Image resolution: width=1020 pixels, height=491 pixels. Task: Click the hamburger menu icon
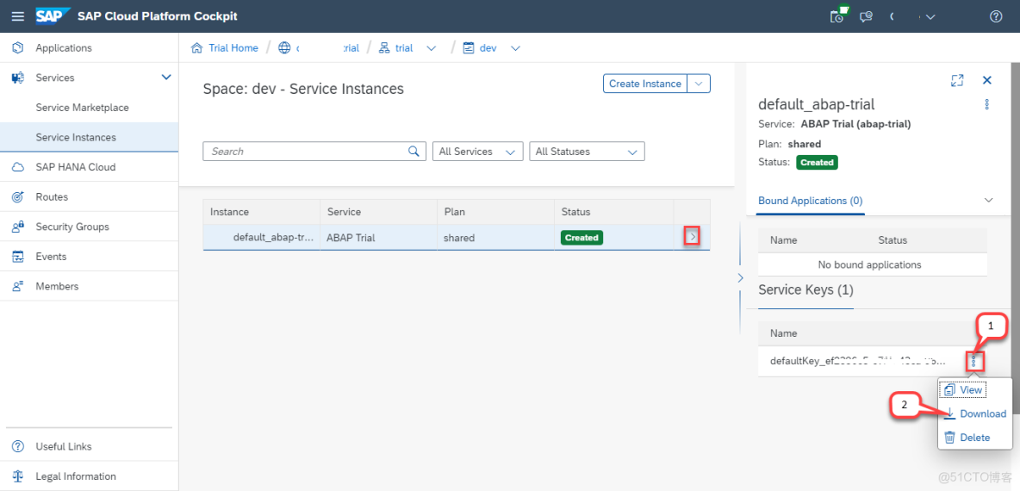(x=17, y=16)
